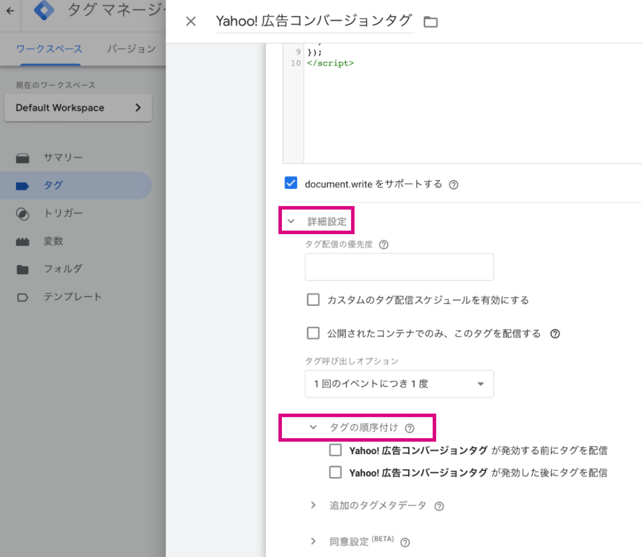Image resolution: width=642 pixels, height=557 pixels.
Task: Open help for タグの順序付け
Action: [410, 428]
